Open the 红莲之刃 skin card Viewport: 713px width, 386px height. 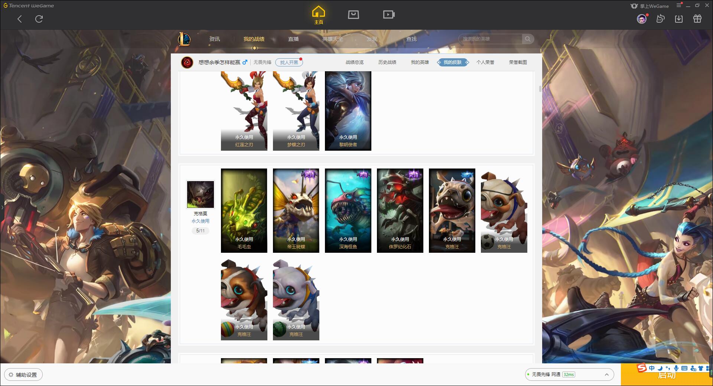pos(244,111)
